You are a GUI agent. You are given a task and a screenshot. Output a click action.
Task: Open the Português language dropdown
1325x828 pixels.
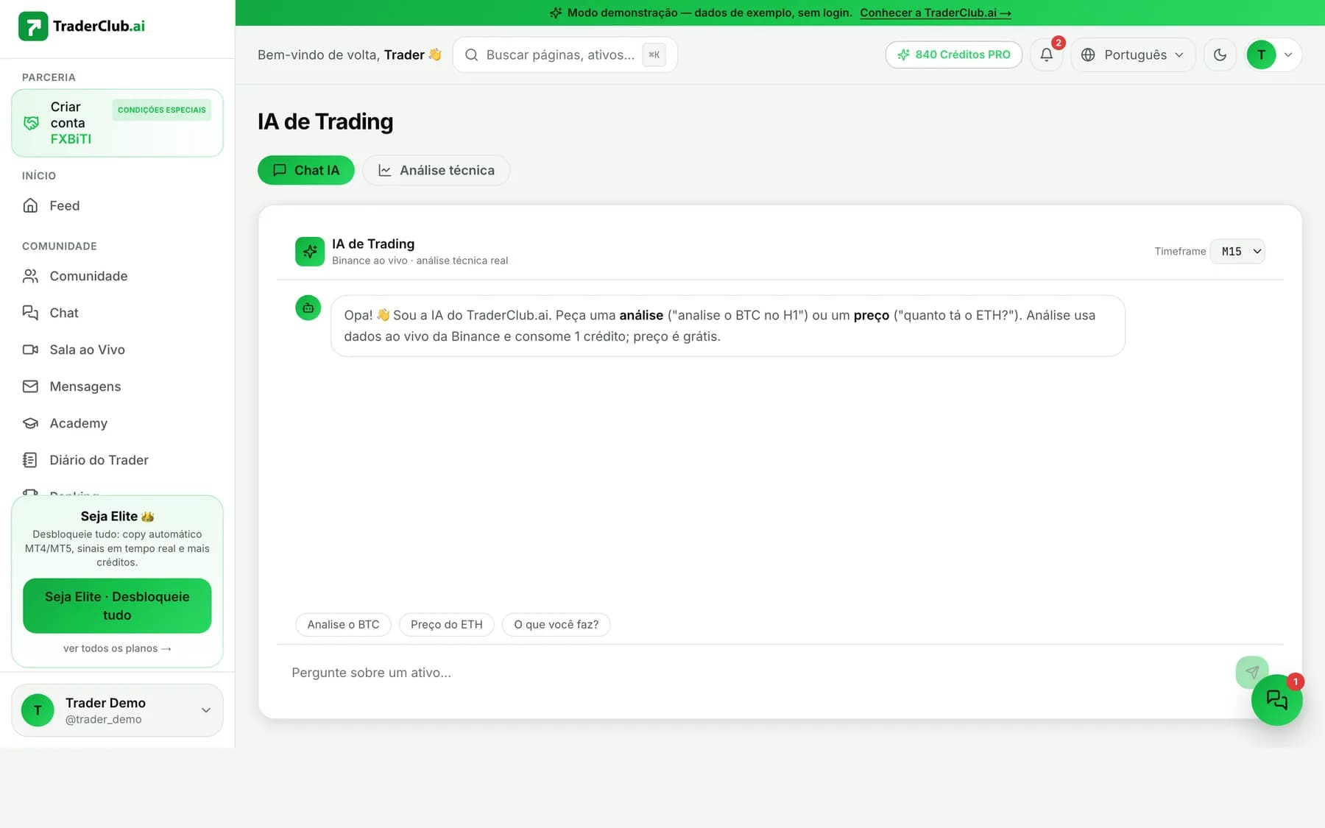tap(1133, 54)
